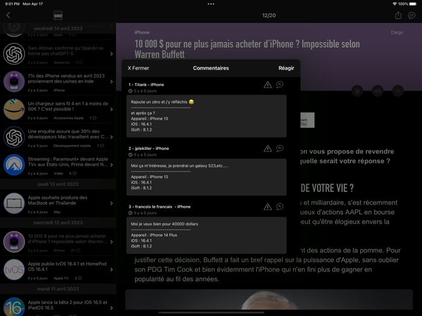Open the Paramount+ streaming article icon
The width and height of the screenshot is (422, 316).
pyautogui.click(x=14, y=165)
